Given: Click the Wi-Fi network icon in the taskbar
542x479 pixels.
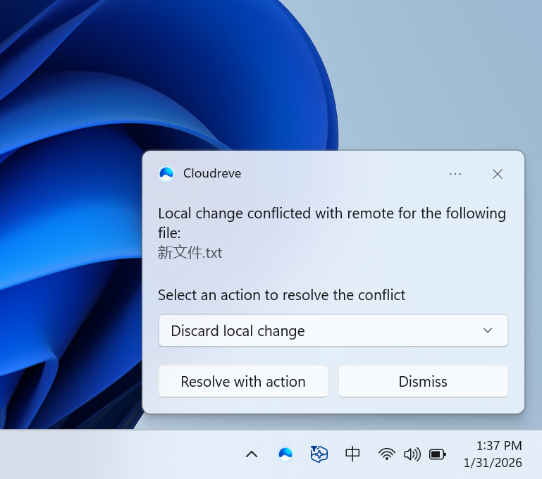Looking at the screenshot, I should (386, 454).
